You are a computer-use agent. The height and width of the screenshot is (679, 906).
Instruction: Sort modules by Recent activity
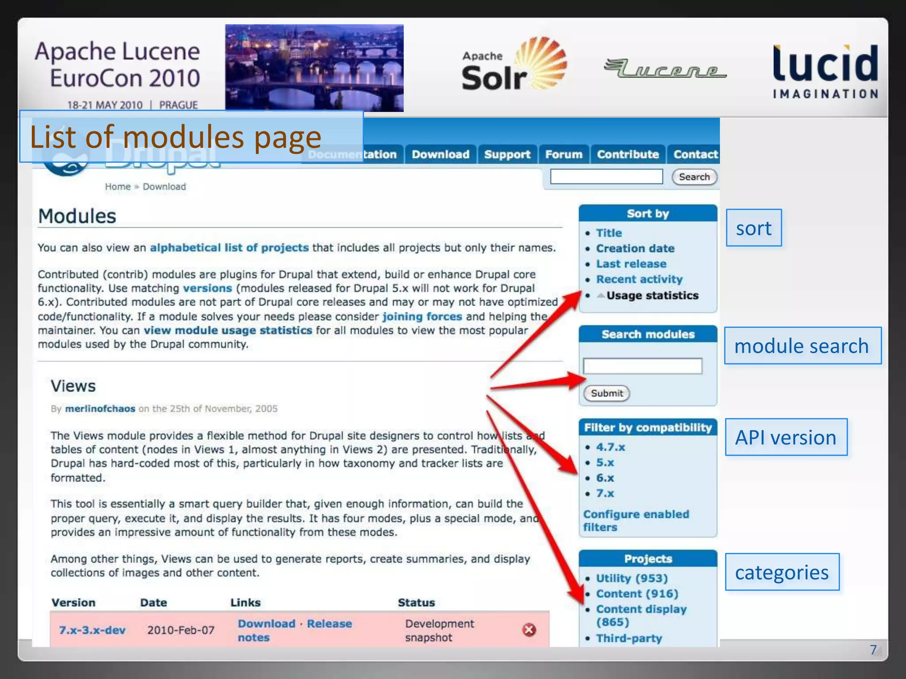(x=639, y=279)
